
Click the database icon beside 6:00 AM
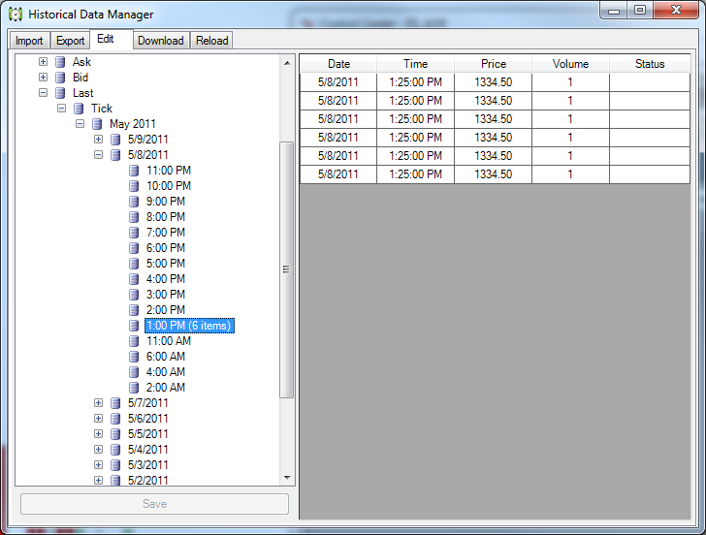click(x=134, y=357)
